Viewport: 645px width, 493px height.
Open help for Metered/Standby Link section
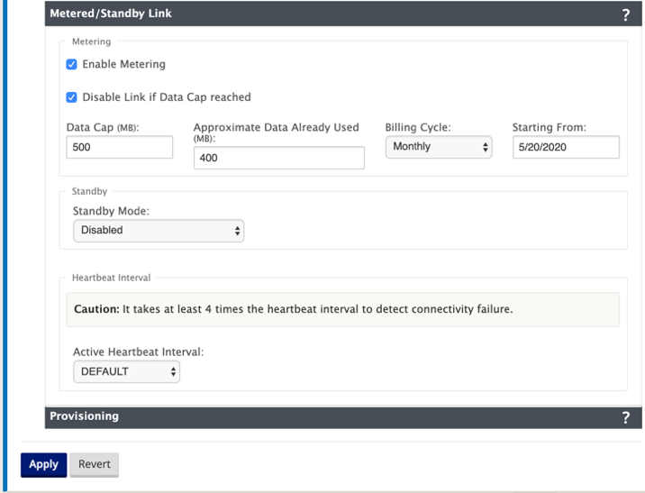(625, 14)
